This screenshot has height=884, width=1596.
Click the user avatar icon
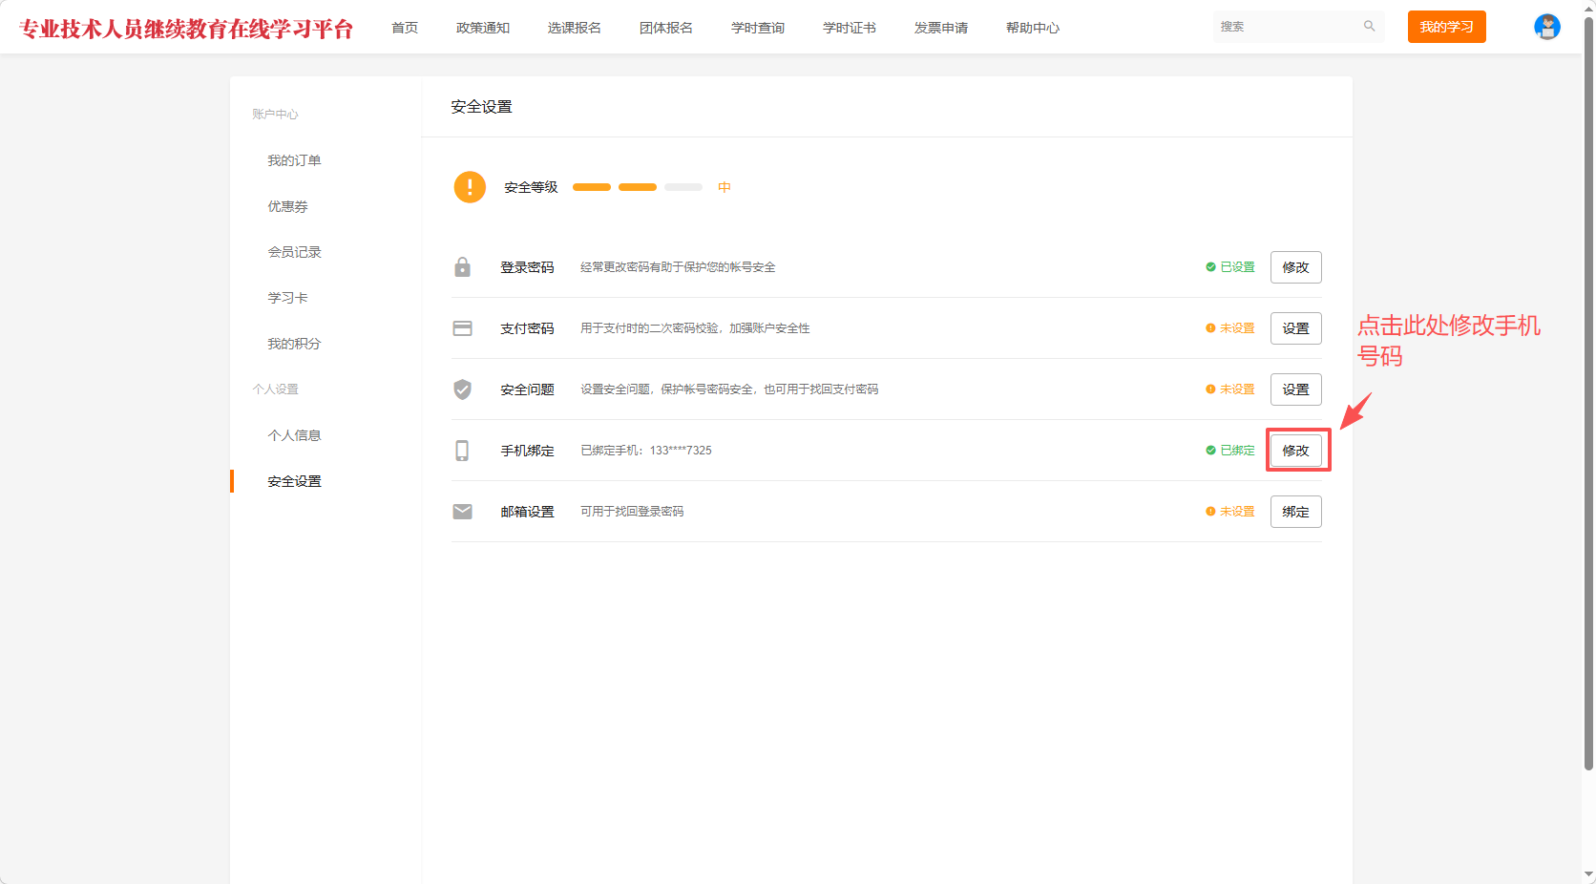[1546, 27]
